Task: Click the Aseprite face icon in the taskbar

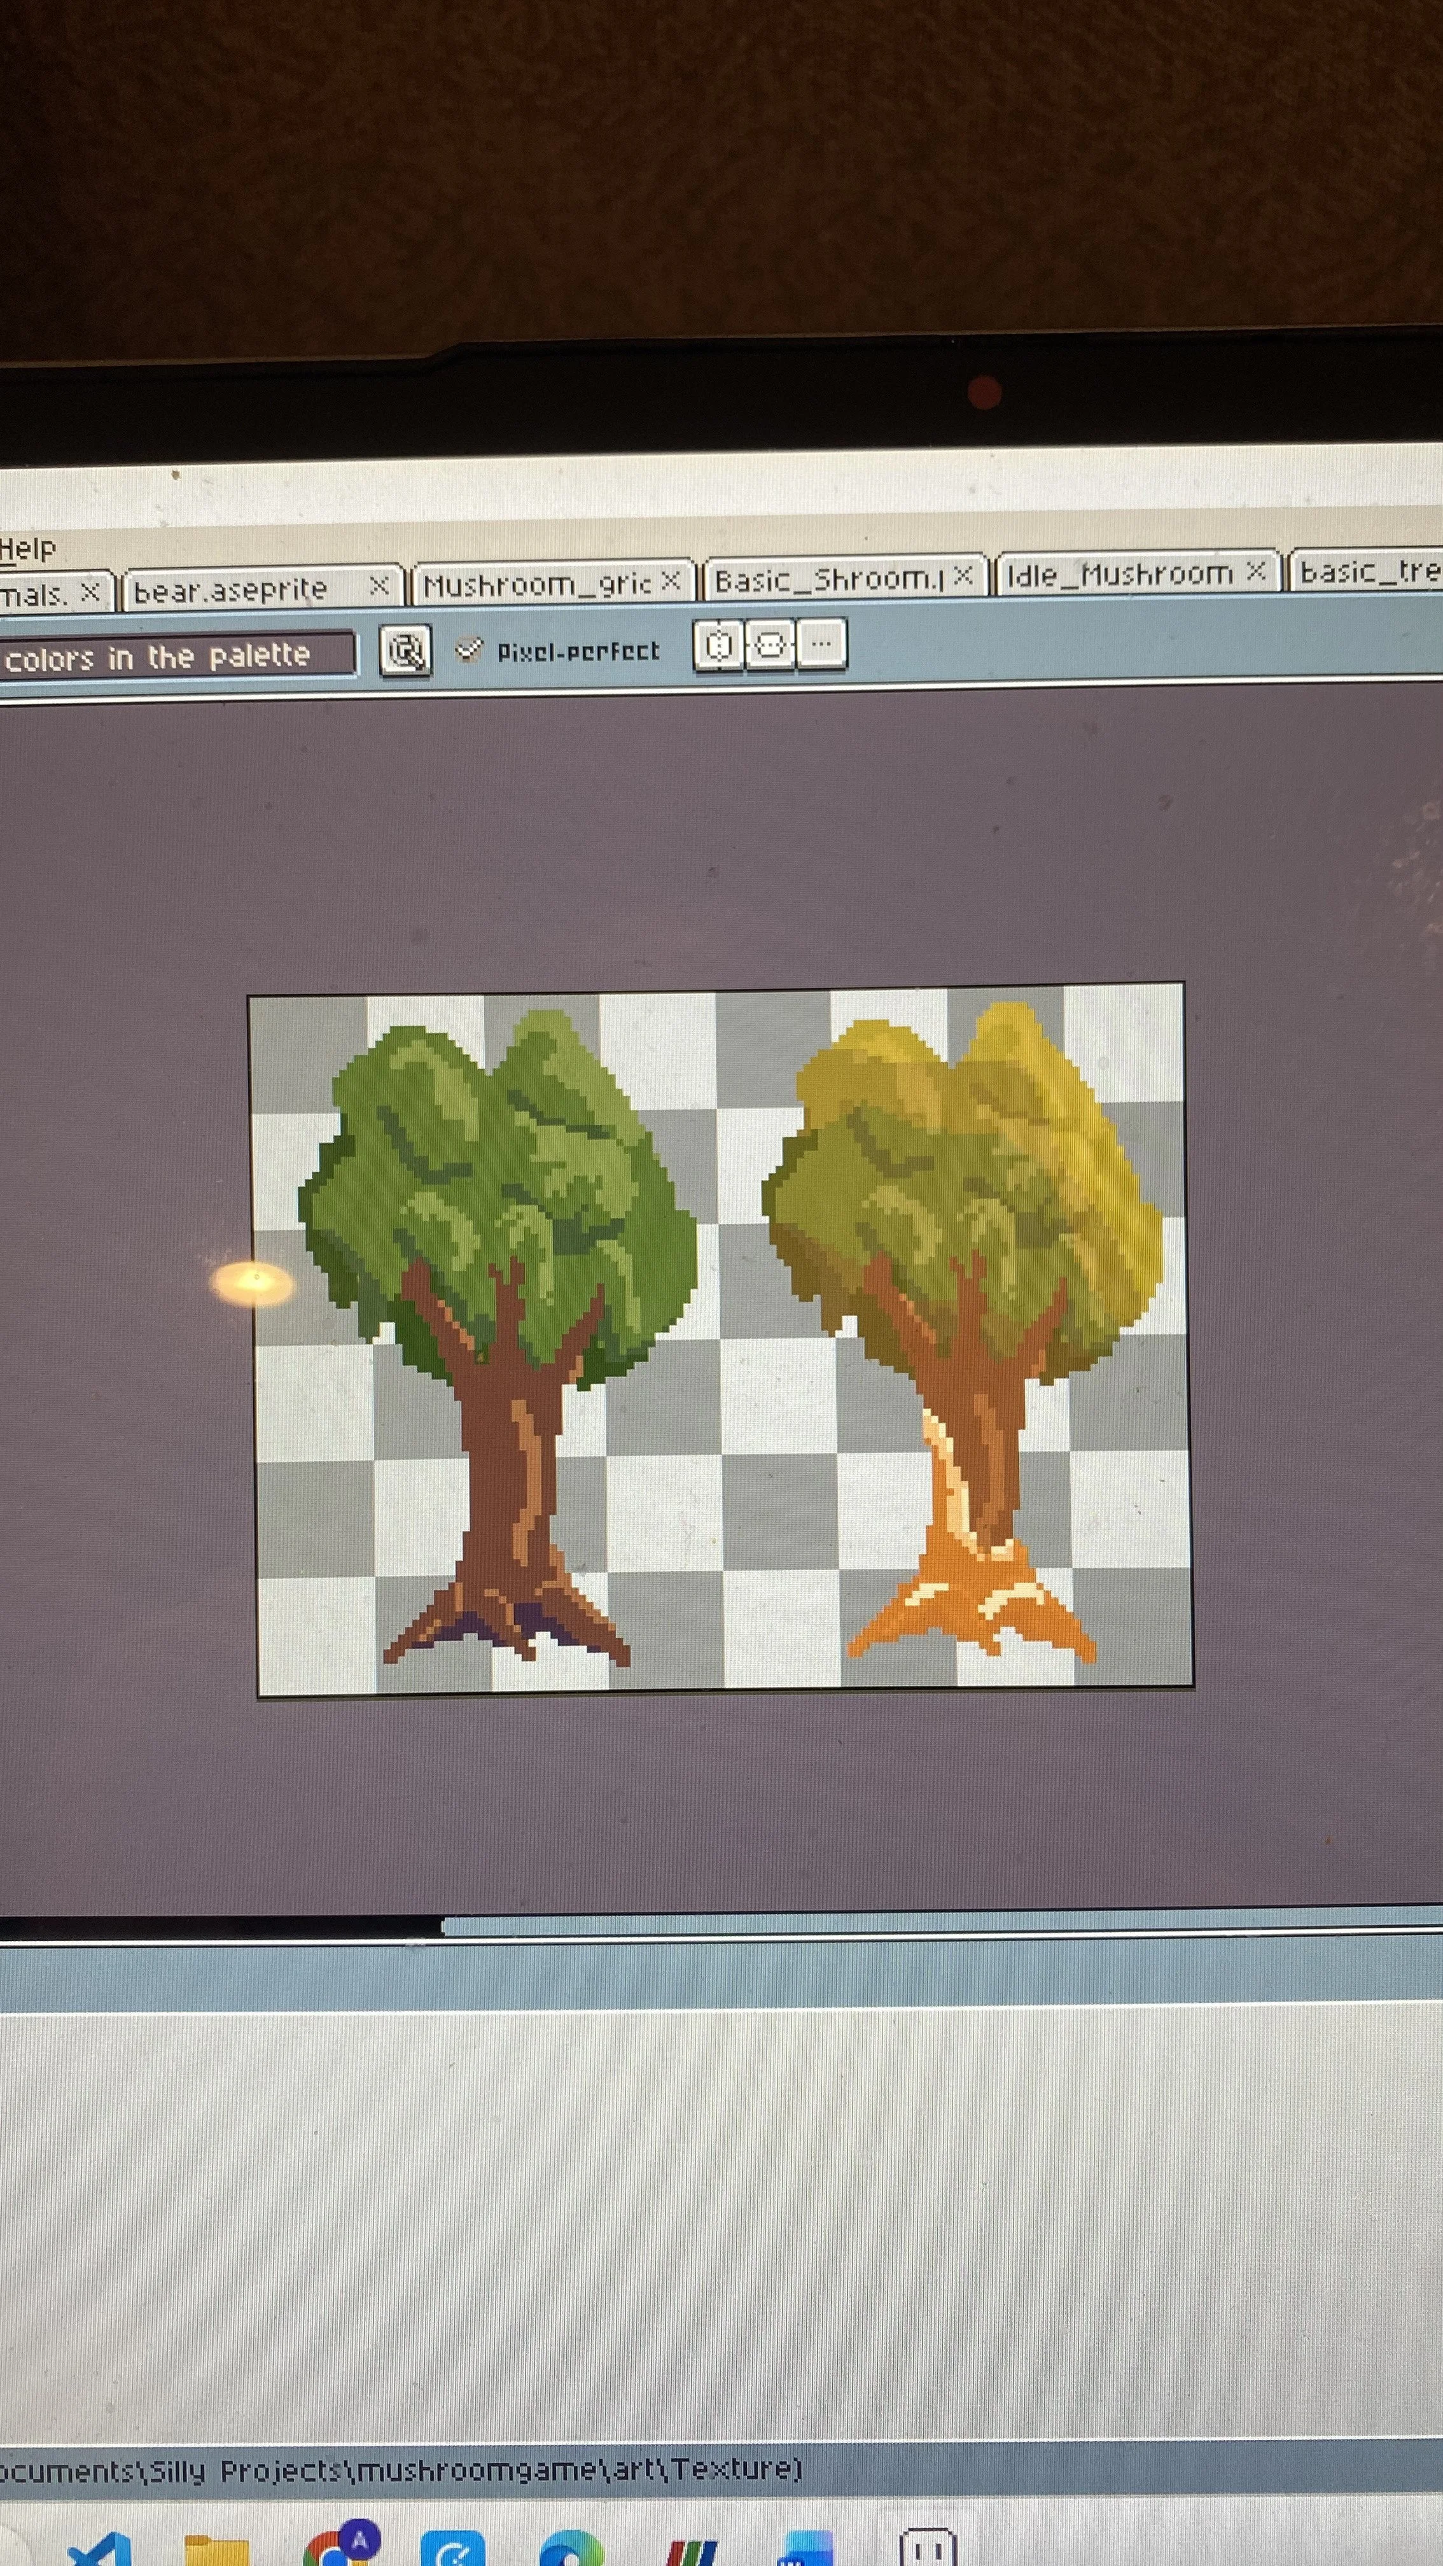Action: click(x=927, y=2547)
